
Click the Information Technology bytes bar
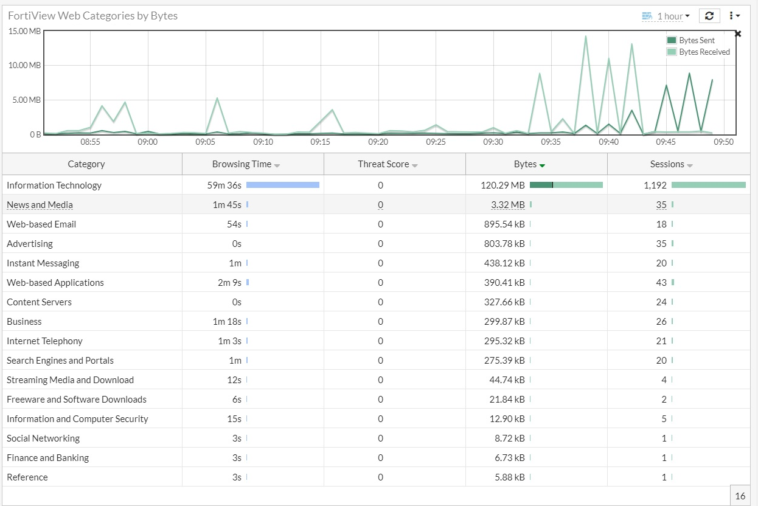coord(566,185)
